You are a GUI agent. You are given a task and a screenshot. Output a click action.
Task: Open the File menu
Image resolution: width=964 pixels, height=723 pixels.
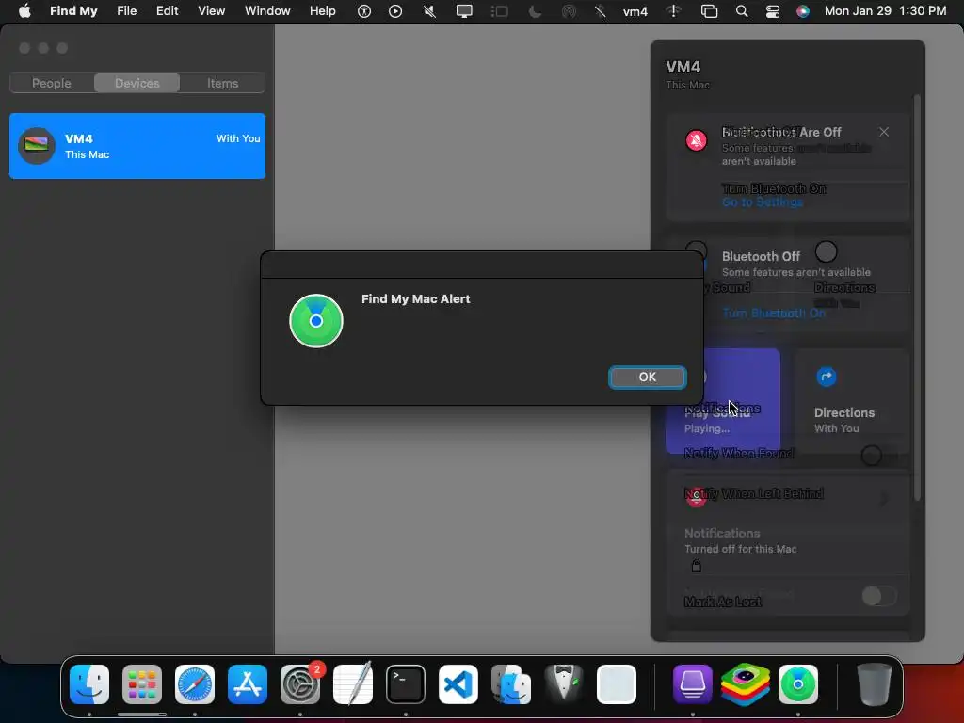(x=127, y=11)
